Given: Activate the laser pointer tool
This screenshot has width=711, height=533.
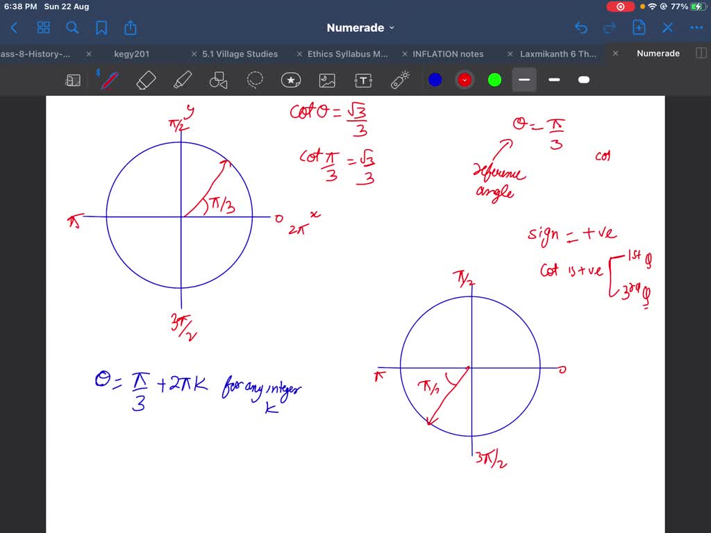Looking at the screenshot, I should (x=399, y=79).
